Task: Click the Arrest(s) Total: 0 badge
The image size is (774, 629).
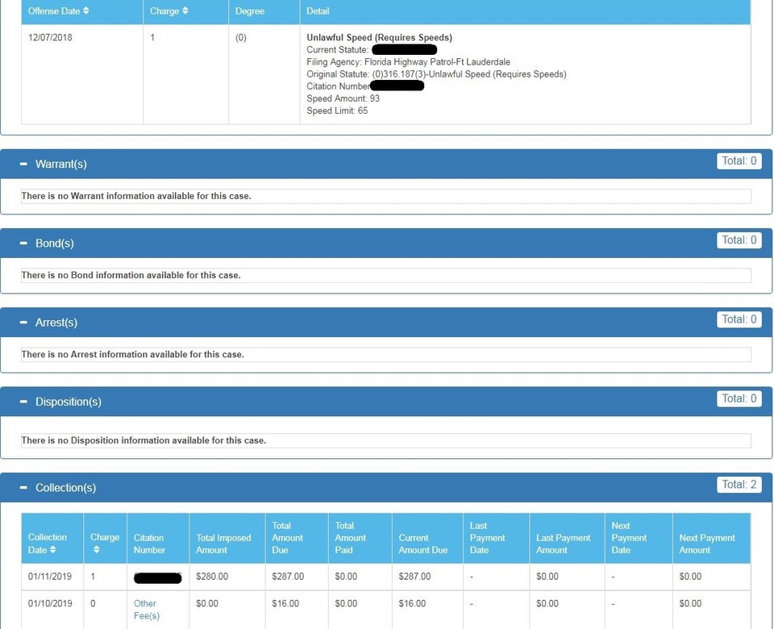Action: pos(739,319)
